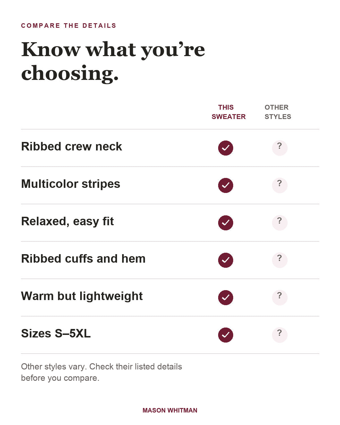This screenshot has height=425, width=340.
Task: Click the checkmark icon for Multicolor stripes
Action: (x=226, y=185)
